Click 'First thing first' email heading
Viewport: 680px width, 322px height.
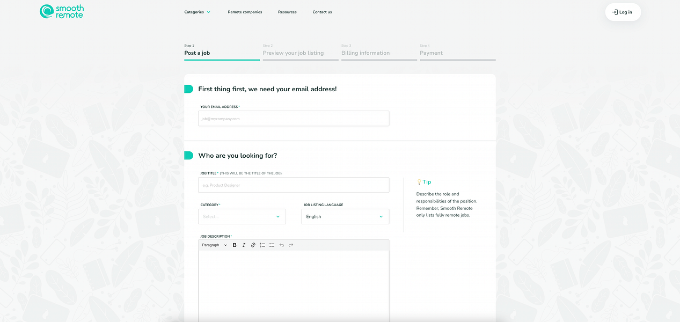[267, 89]
